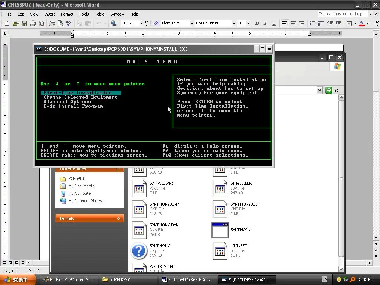Set Align Right paragraph alignment
The image size is (380, 285).
[301, 23]
